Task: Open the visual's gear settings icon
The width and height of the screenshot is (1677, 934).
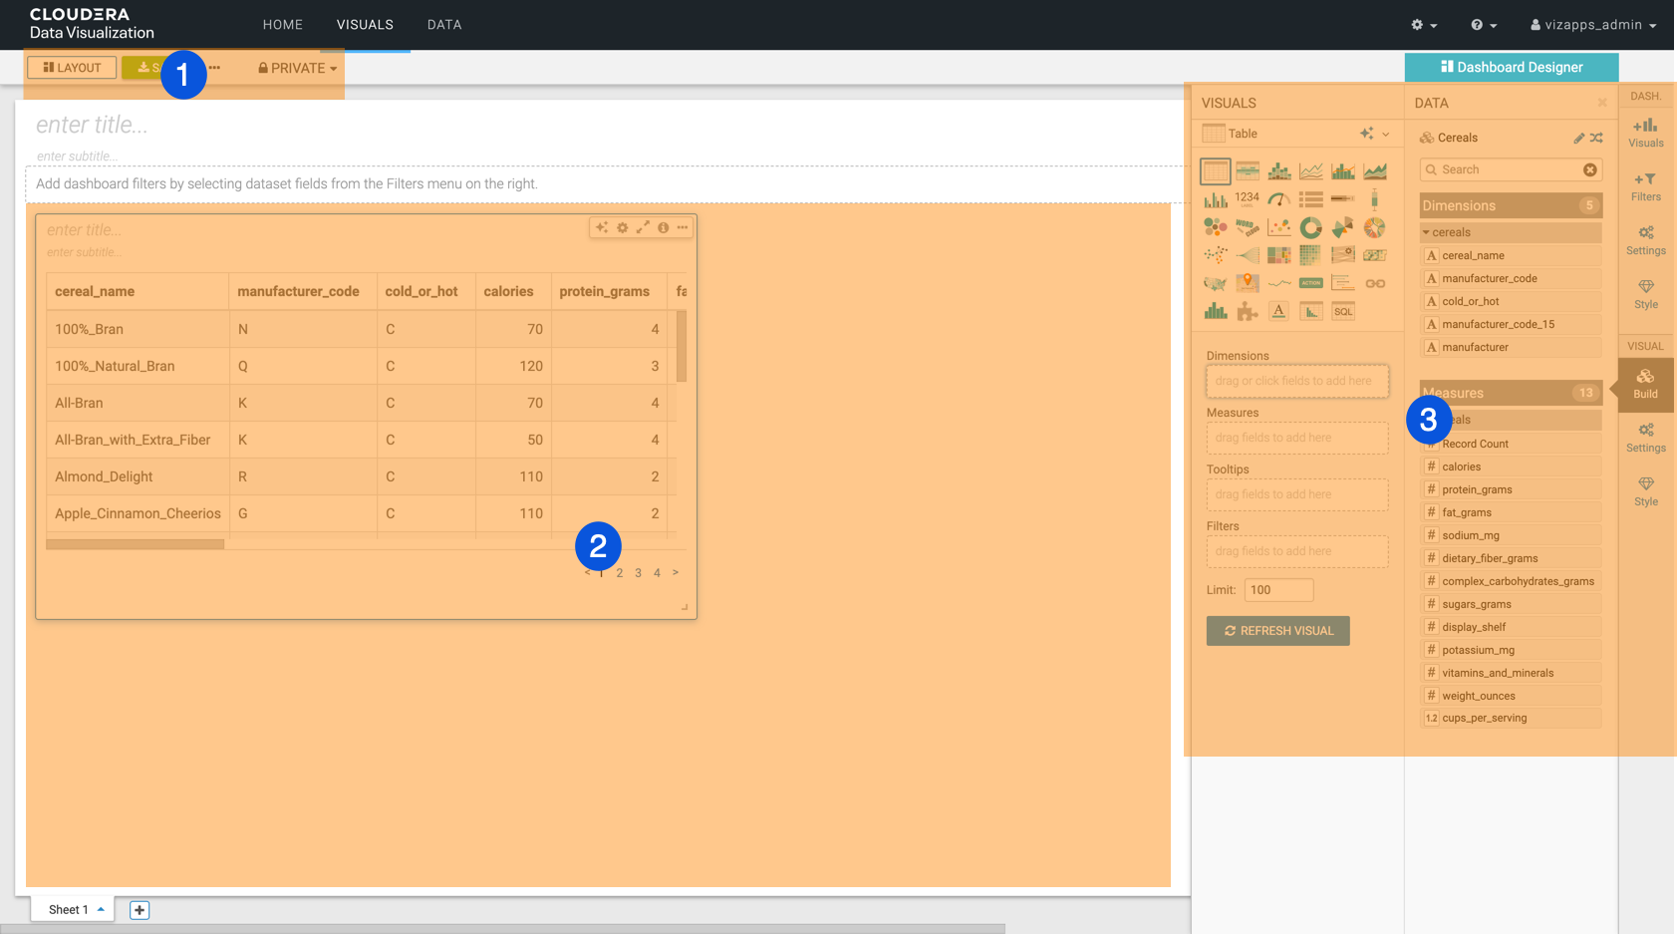Action: 623,228
